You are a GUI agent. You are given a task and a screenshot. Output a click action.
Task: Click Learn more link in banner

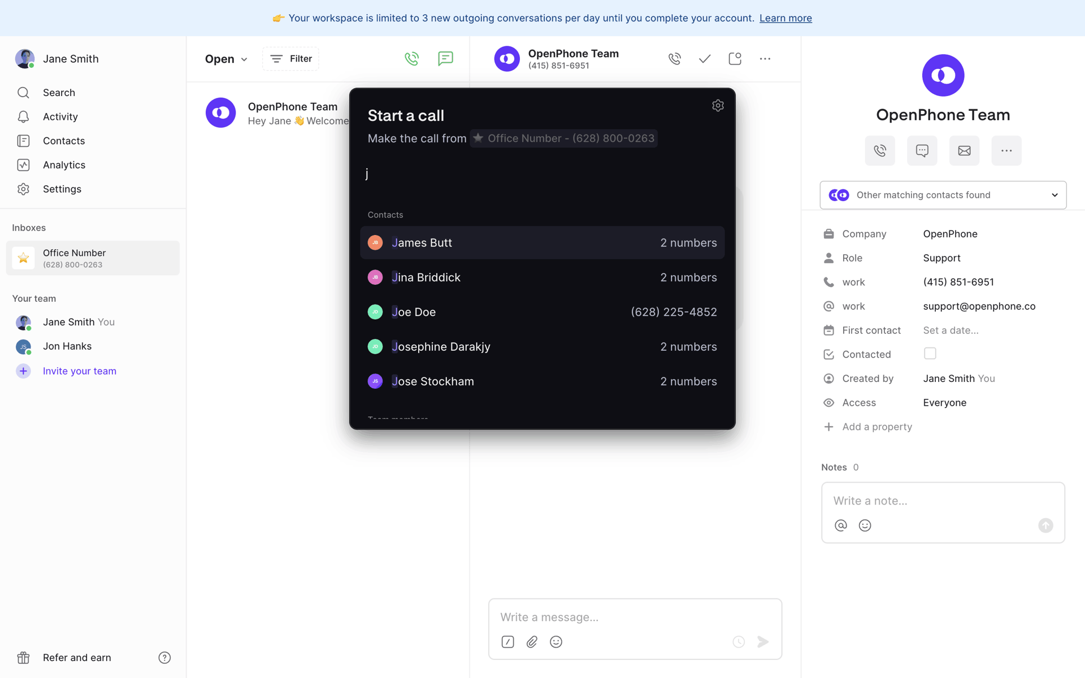point(785,18)
